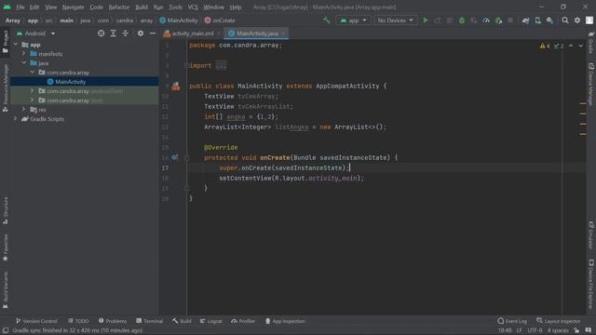Image resolution: width=596 pixels, height=335 pixels.
Task: Start debugging with the bug icon
Action: [x=462, y=20]
